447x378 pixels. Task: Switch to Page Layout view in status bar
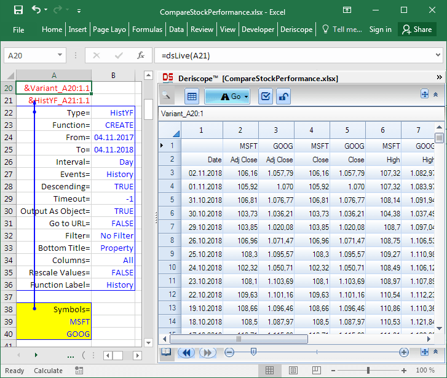tap(291, 371)
